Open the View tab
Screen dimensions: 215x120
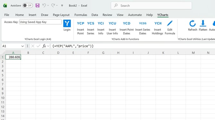pyautogui.click(x=120, y=15)
